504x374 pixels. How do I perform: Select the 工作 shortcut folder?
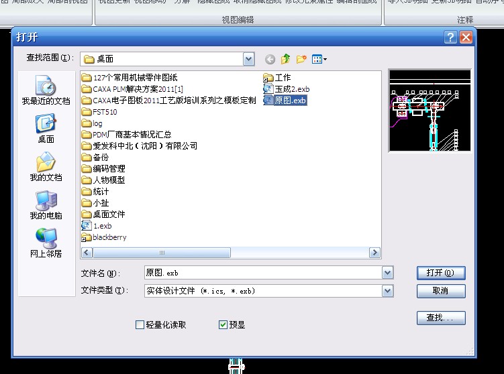coord(276,78)
